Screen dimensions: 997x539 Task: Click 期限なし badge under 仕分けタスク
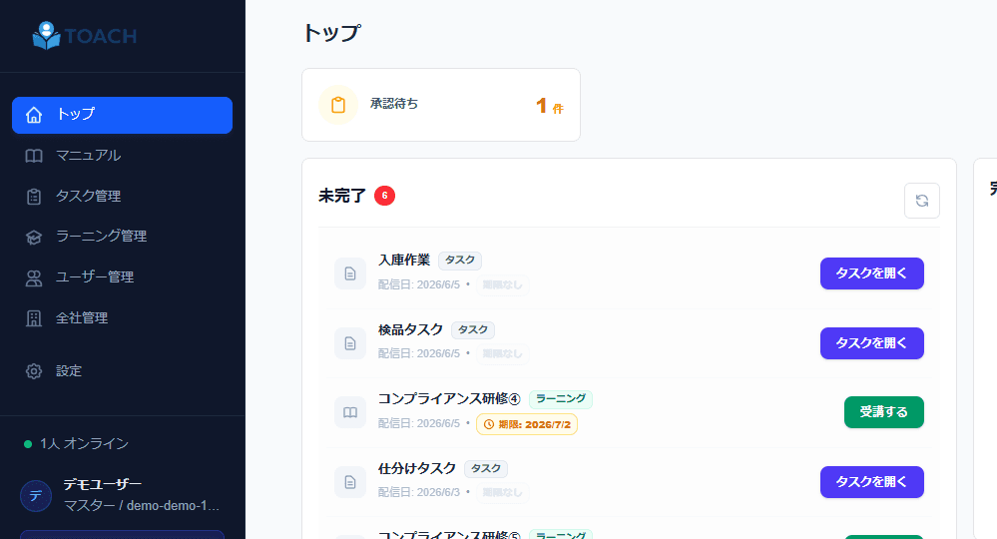[502, 492]
